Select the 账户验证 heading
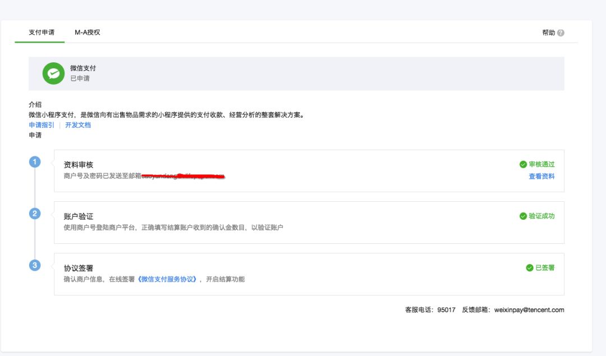This screenshot has width=606, height=356. [79, 216]
